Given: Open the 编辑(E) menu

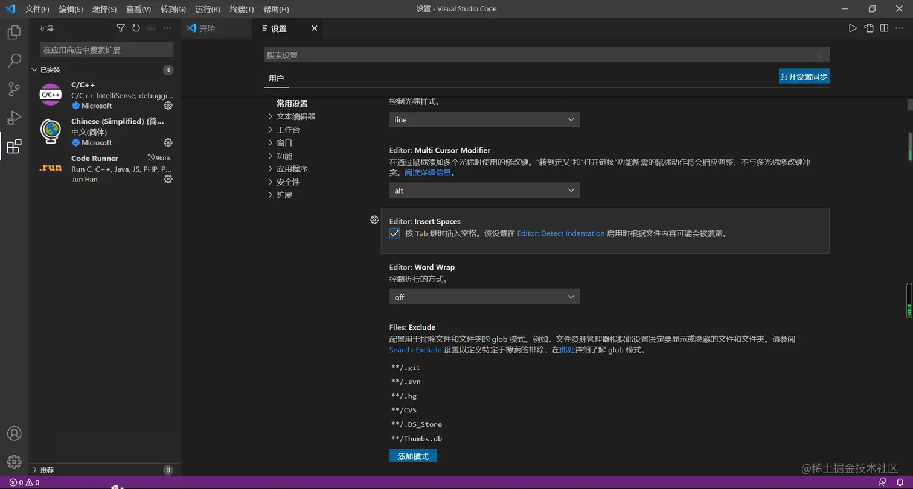Looking at the screenshot, I should click(x=71, y=9).
